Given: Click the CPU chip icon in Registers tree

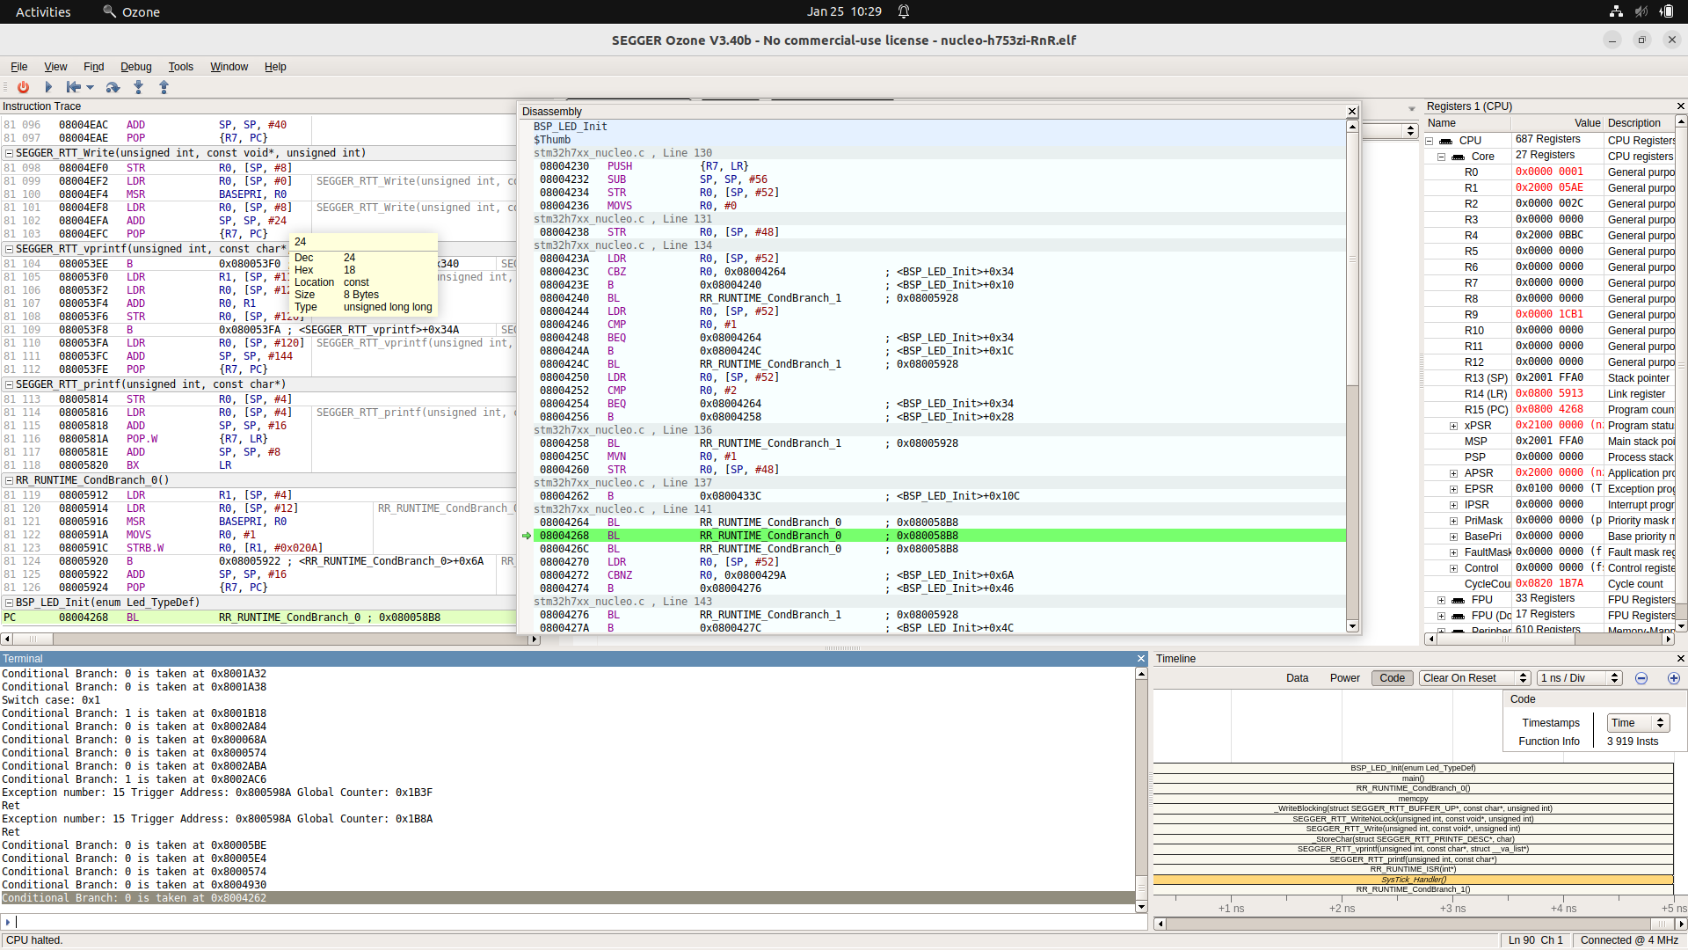Looking at the screenshot, I should (1445, 141).
